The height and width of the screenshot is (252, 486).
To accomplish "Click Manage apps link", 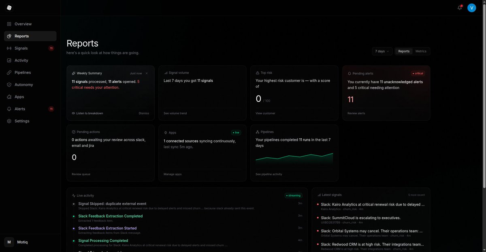I will [x=173, y=174].
